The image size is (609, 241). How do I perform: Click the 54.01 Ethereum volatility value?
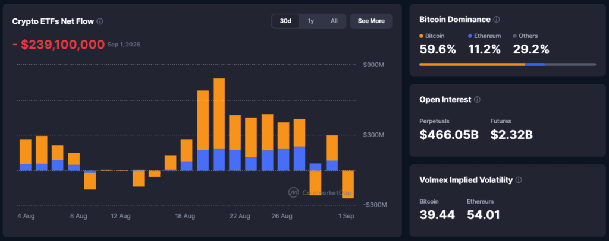pyautogui.click(x=483, y=215)
